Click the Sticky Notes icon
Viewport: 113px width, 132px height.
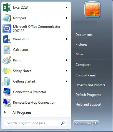[7, 71]
